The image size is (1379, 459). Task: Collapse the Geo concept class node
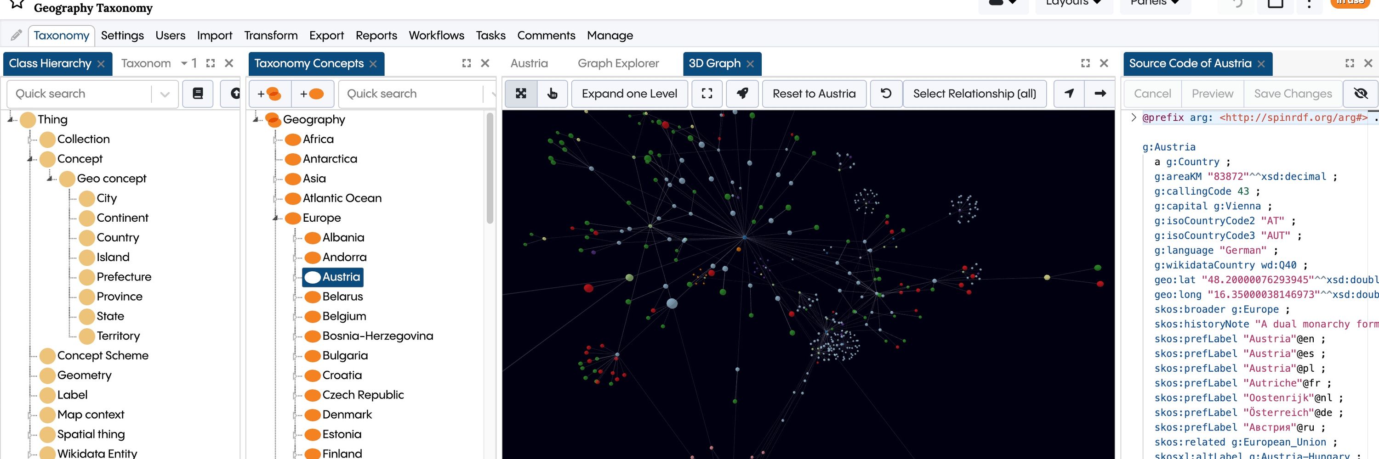[50, 179]
